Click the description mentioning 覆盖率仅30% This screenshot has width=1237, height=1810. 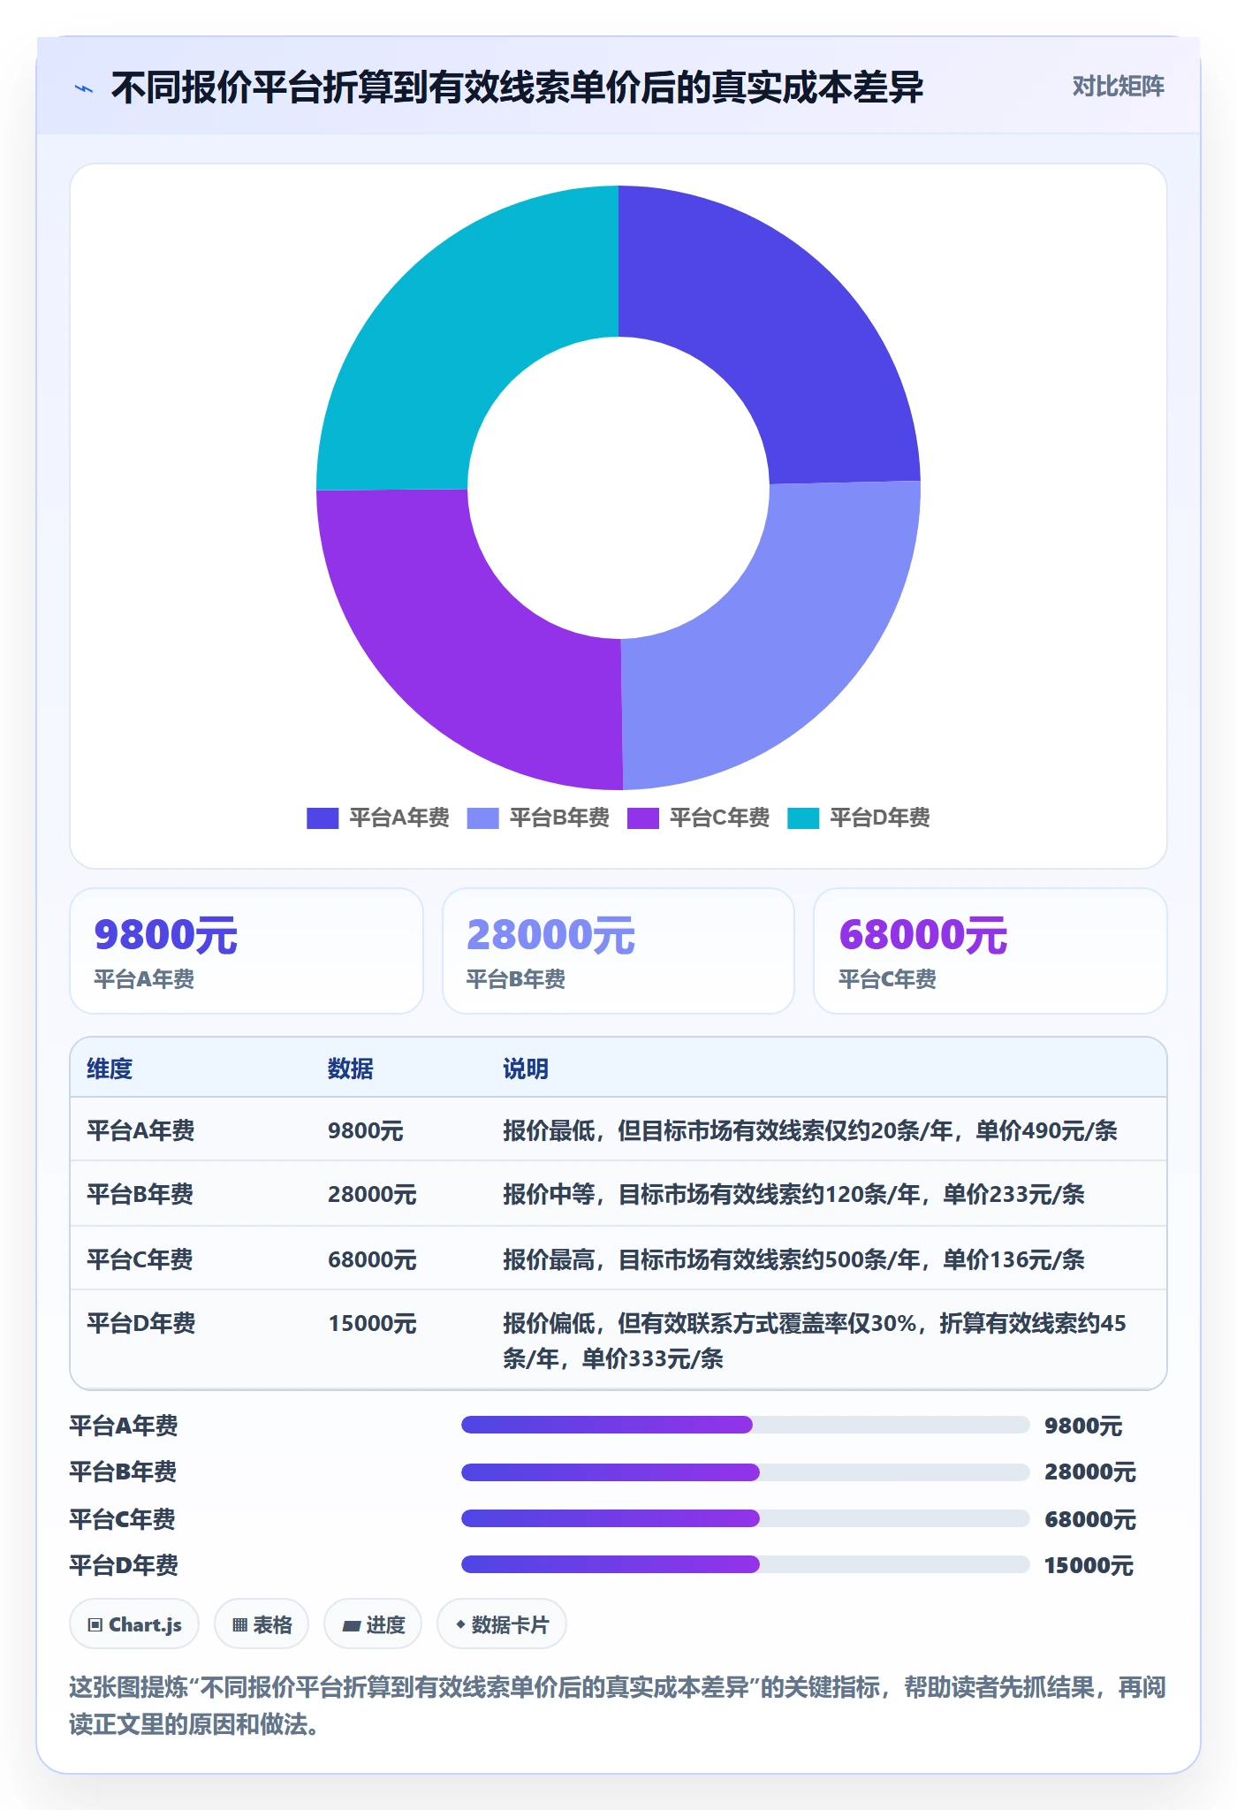(x=815, y=1341)
